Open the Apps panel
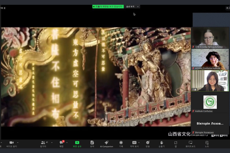 point(176,143)
